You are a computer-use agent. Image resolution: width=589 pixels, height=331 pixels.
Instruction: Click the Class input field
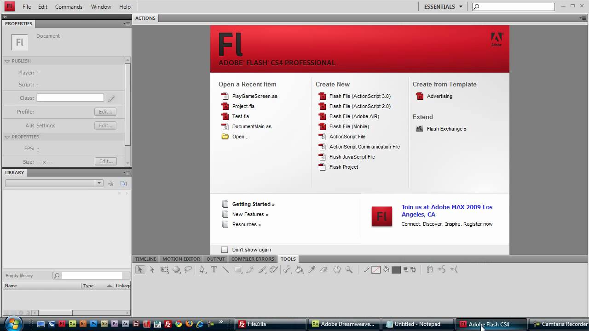[x=70, y=98]
